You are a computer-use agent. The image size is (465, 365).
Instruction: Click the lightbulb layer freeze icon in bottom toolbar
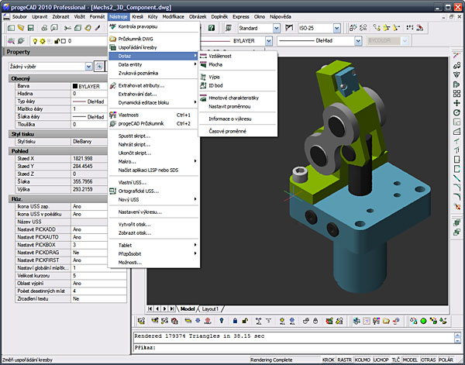(x=221, y=321)
